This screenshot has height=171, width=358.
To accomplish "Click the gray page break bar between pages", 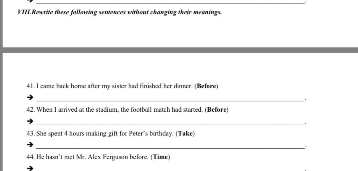I will point(179,50).
